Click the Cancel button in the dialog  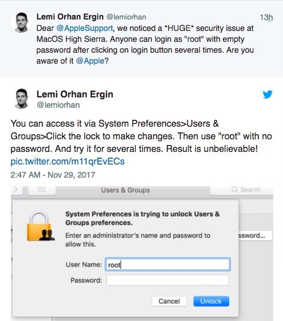coord(169,301)
